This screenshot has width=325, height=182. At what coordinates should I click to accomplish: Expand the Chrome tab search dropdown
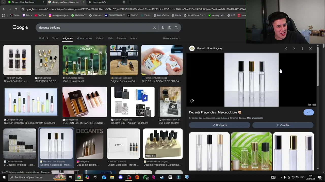coord(3,2)
